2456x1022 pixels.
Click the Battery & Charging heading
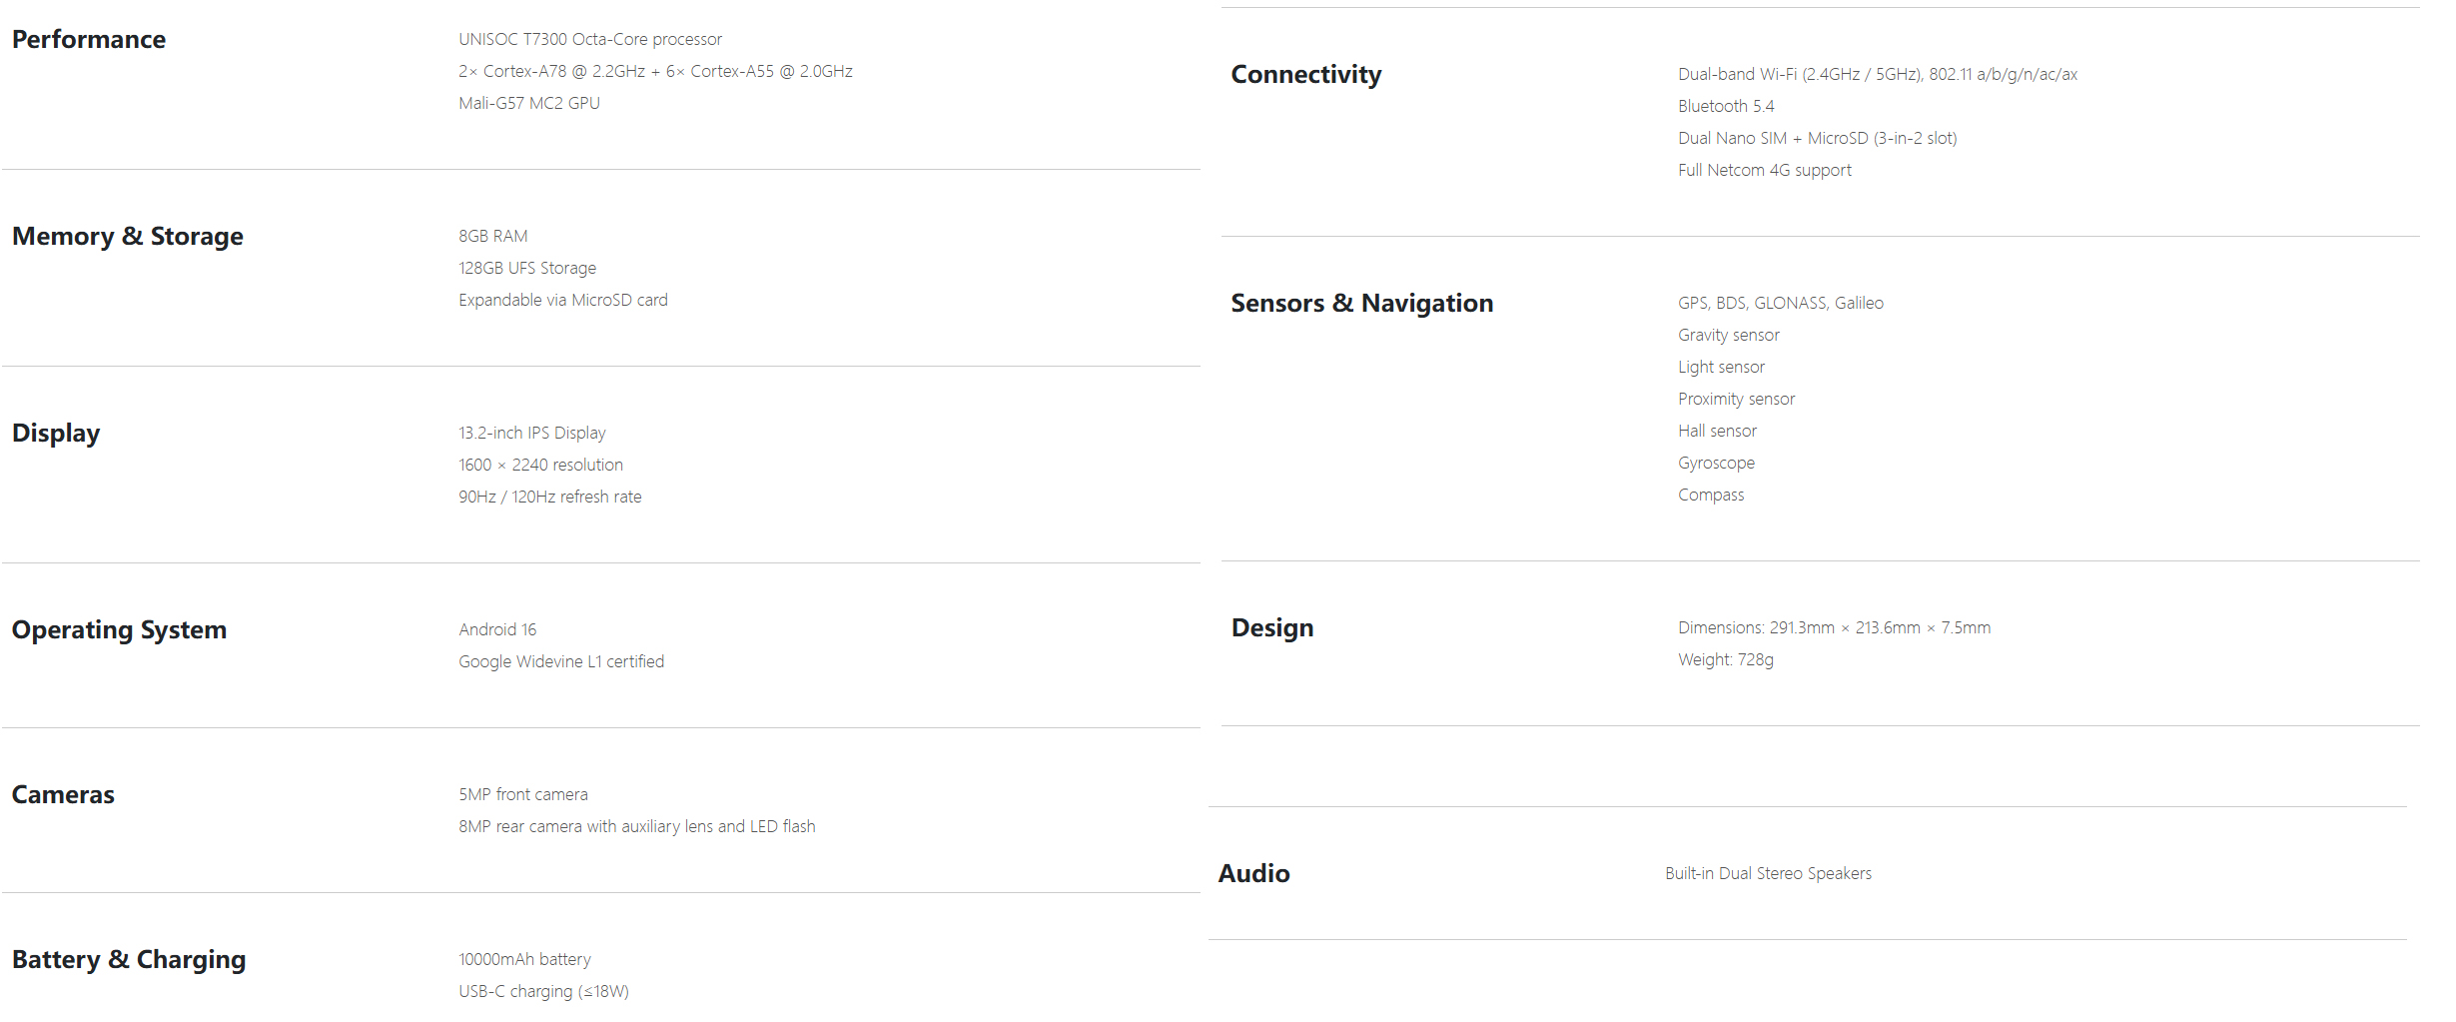[x=129, y=960]
